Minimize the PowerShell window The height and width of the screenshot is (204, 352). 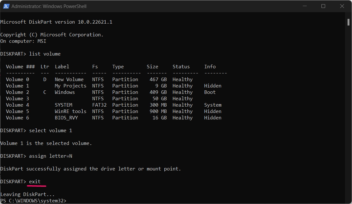[x=305, y=6]
